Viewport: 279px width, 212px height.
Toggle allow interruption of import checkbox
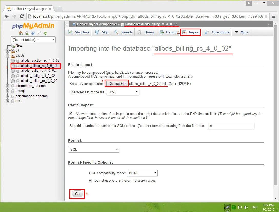[71, 113]
